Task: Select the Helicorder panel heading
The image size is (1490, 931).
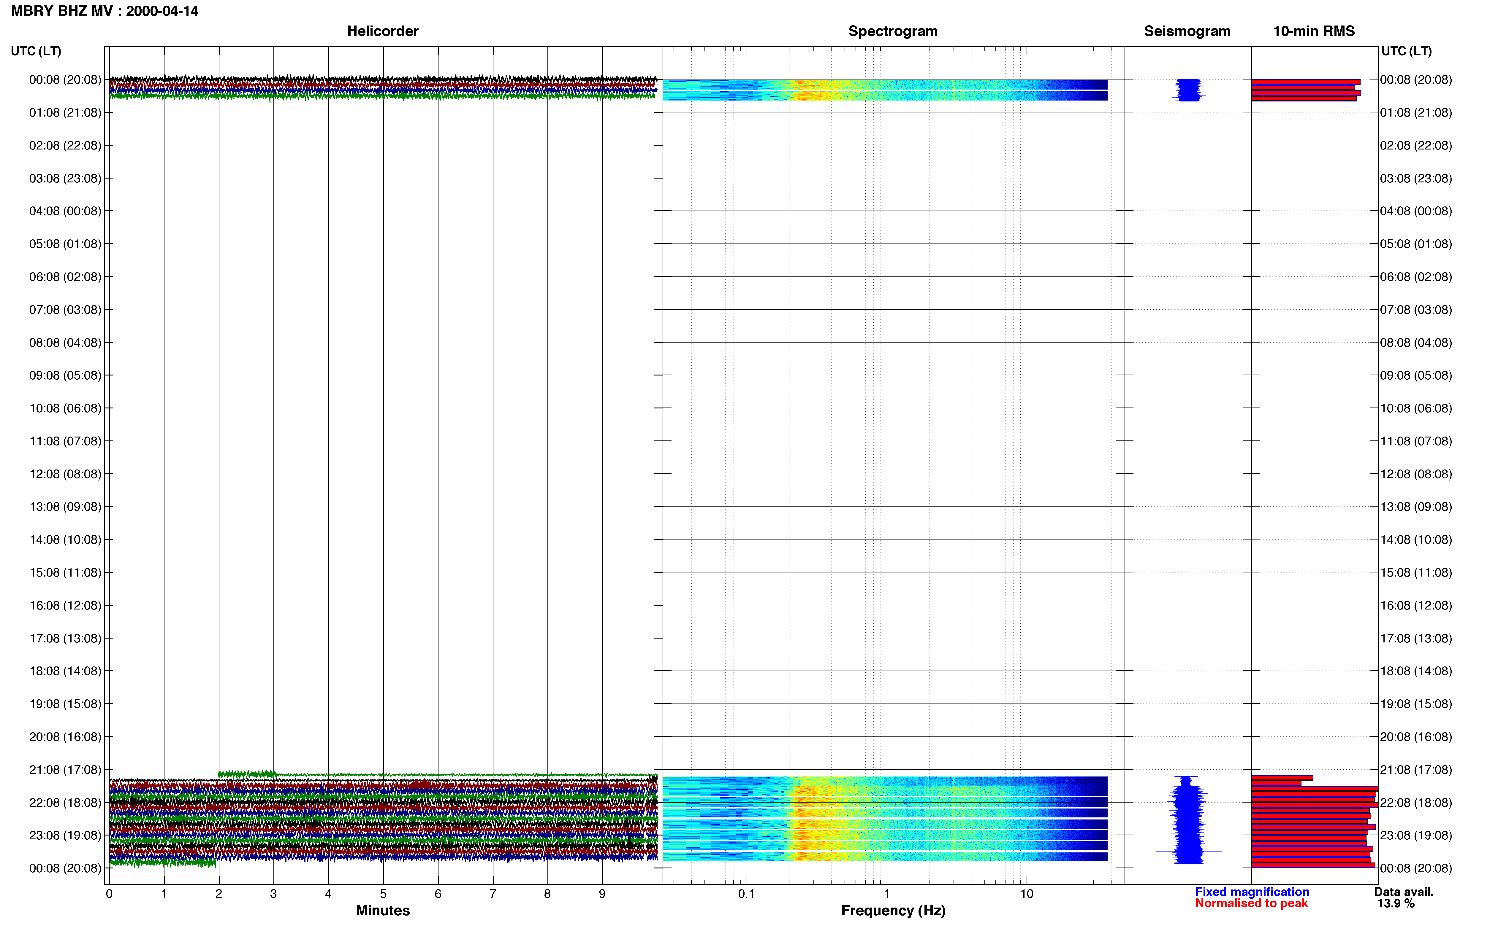Action: point(383,31)
